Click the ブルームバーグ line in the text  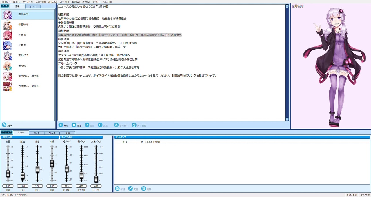coord(68,63)
